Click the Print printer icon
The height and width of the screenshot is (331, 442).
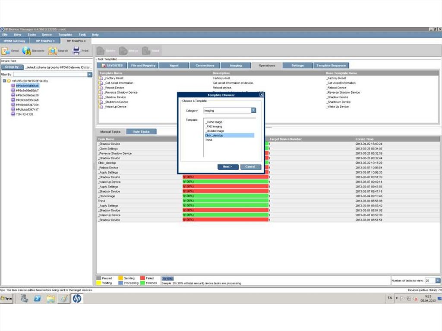(x=76, y=50)
